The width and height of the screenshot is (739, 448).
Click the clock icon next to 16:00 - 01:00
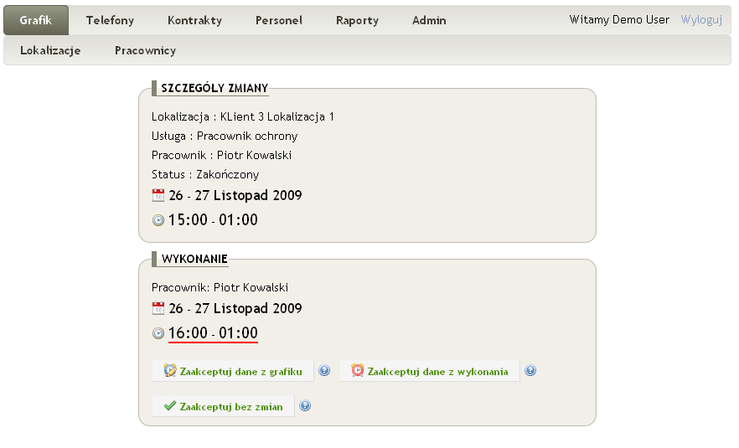158,333
